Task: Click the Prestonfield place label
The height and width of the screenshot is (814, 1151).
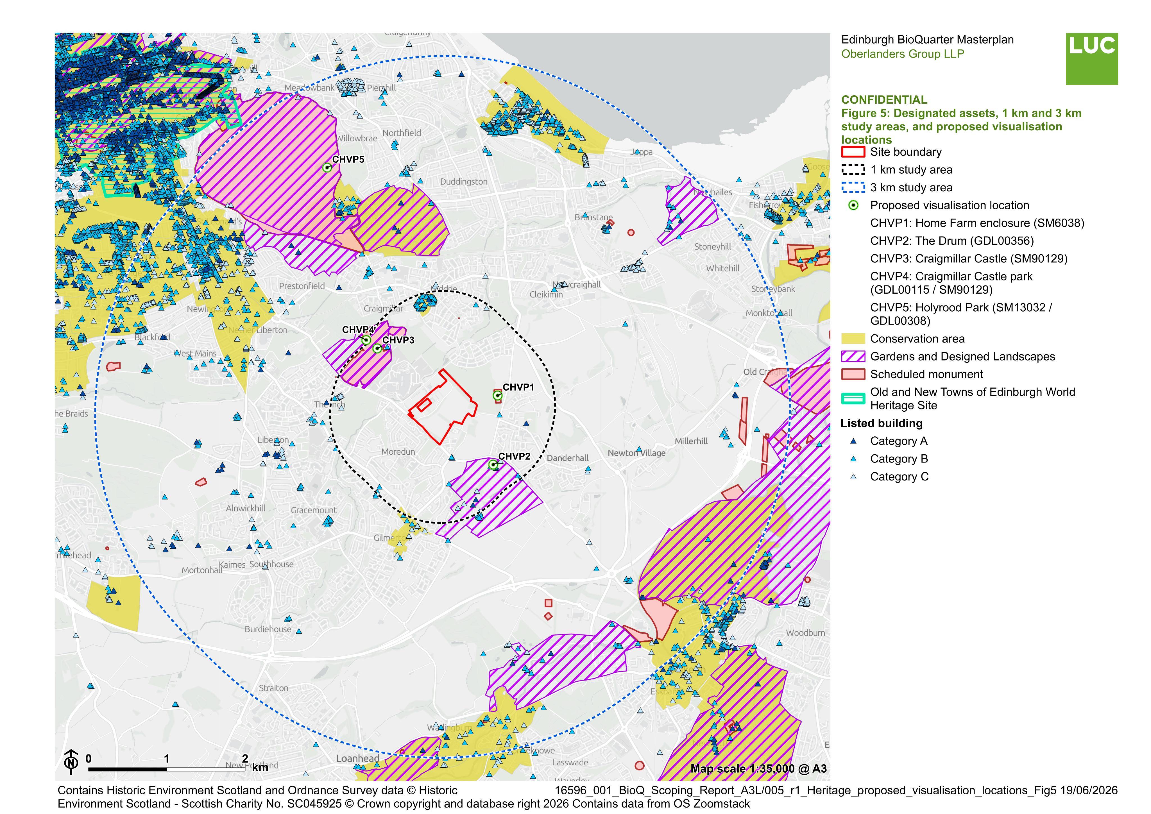Action: coord(302,286)
